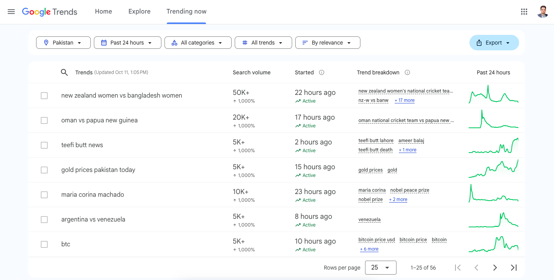Screen dimensions: 554x280
Task: Click the calendar icon on Past 24 hours filter
Action: click(104, 43)
